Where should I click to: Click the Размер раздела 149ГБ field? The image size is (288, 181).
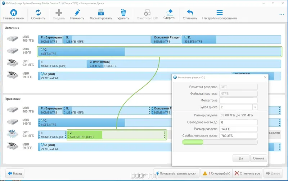coord(238,129)
